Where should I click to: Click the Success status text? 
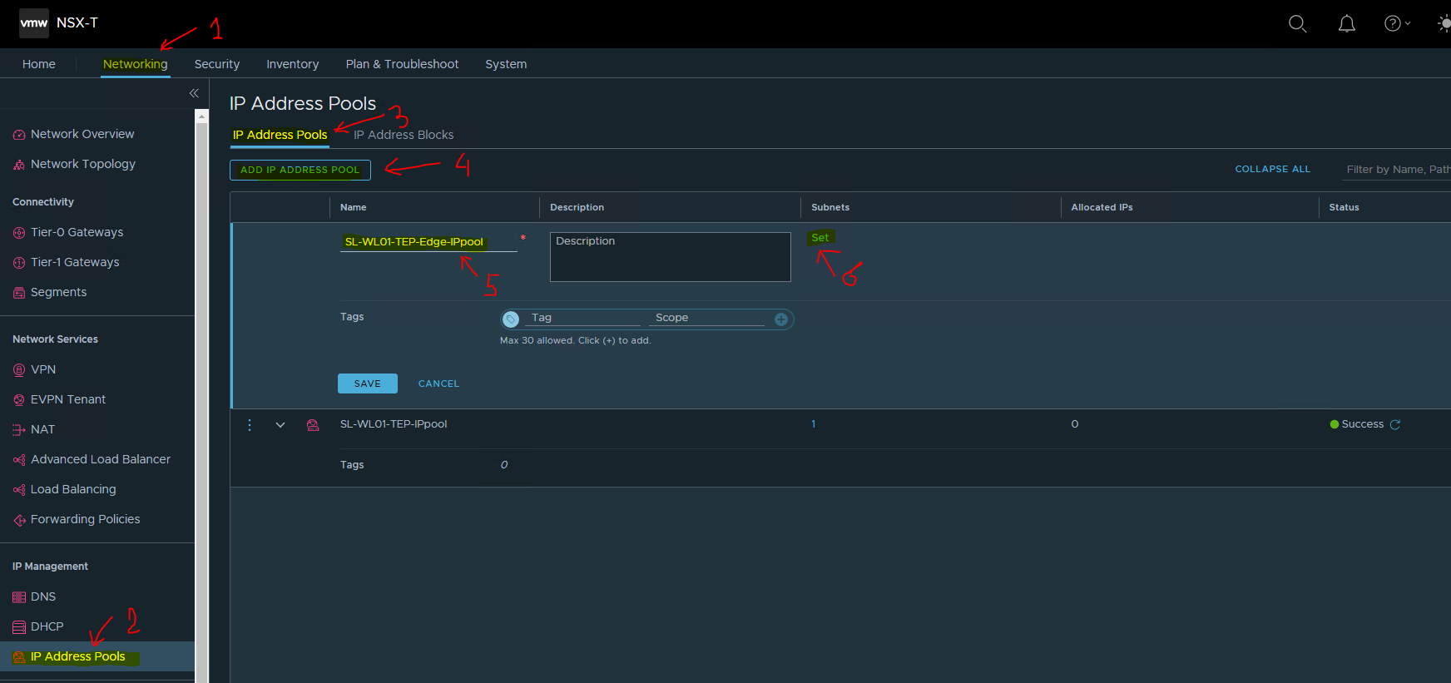(1362, 424)
